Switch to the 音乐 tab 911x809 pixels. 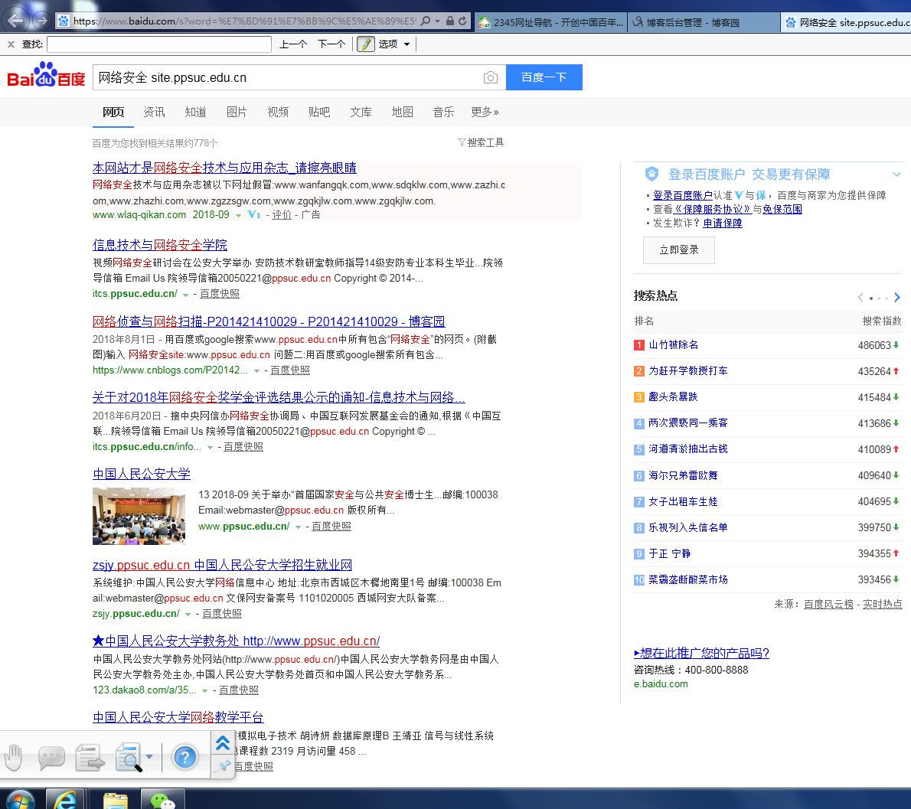[x=443, y=112]
